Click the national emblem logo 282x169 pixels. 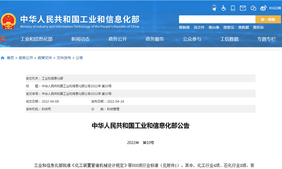pyautogui.click(x=8, y=21)
